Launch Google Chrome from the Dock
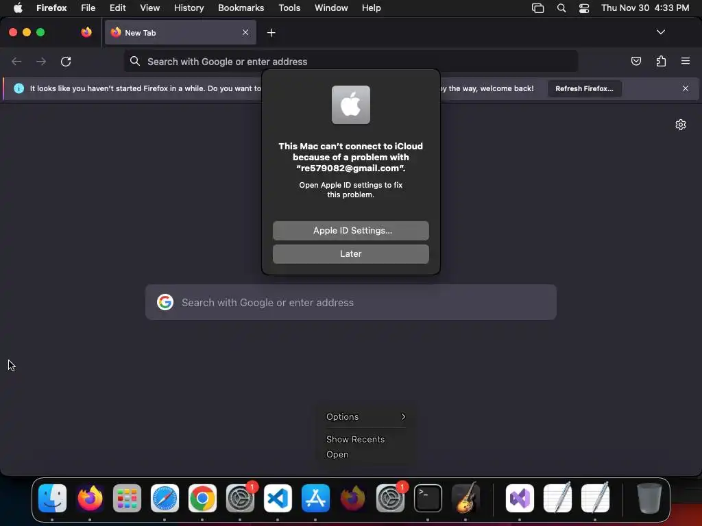This screenshot has height=526, width=702. 202,499
